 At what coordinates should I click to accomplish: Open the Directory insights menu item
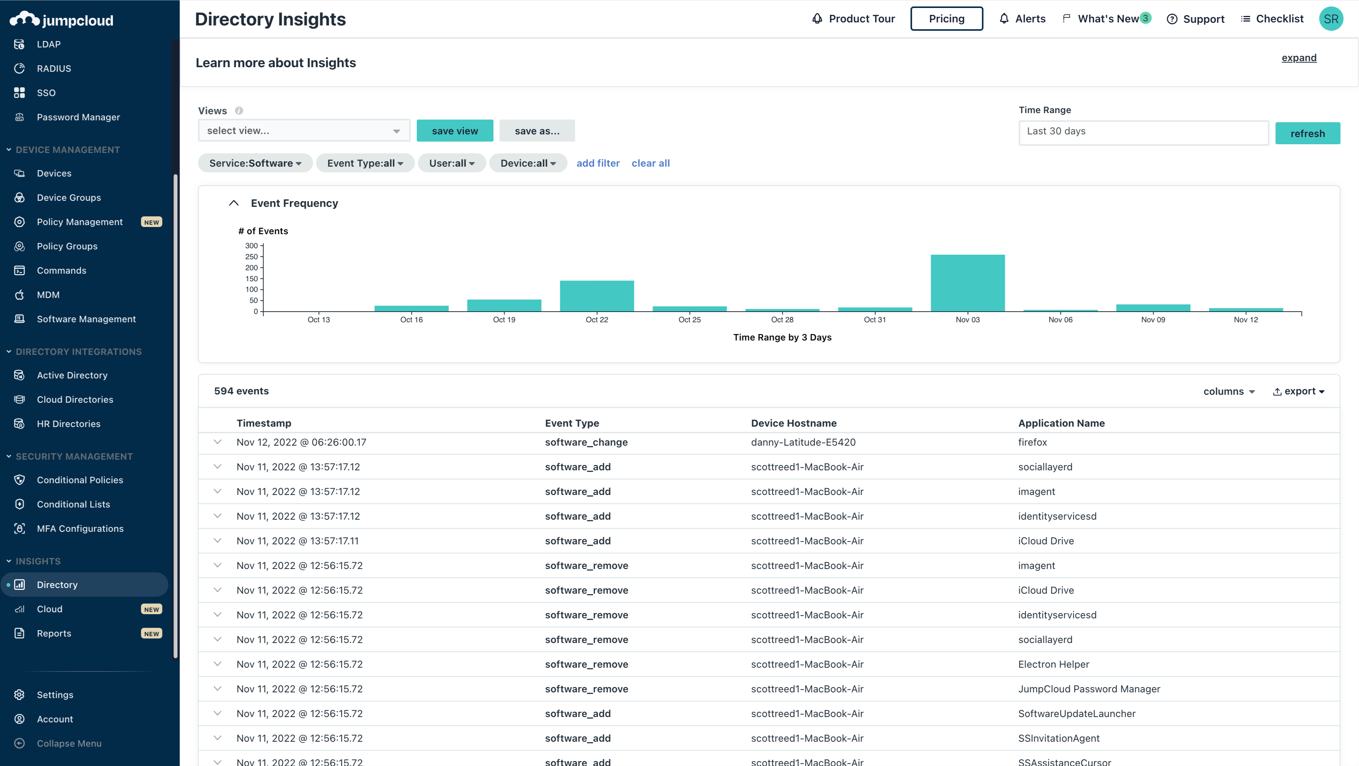coord(84,585)
